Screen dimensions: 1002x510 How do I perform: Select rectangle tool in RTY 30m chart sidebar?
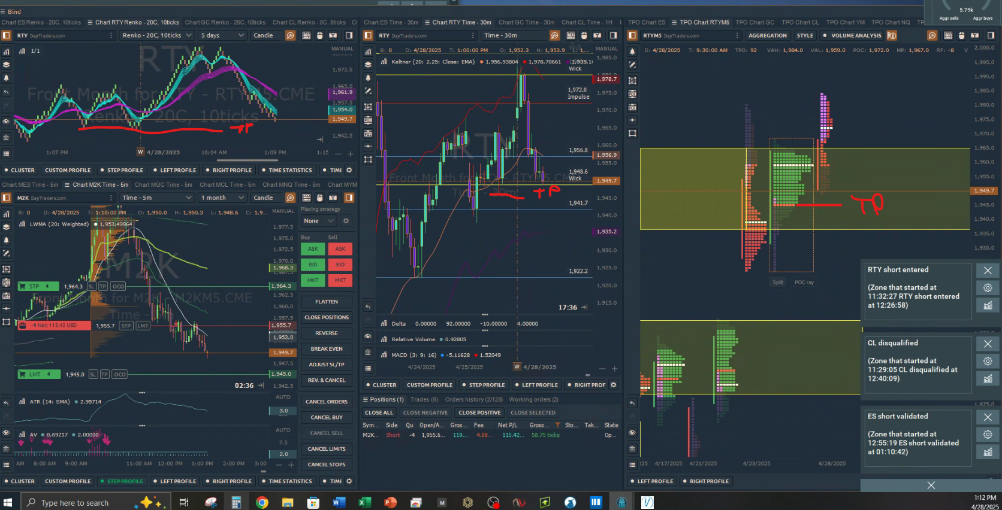coord(368,159)
